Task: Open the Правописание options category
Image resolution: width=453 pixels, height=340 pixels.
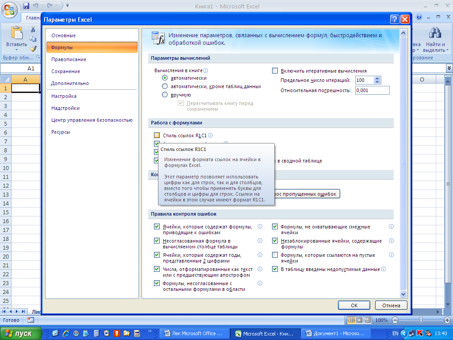Action: pos(92,59)
